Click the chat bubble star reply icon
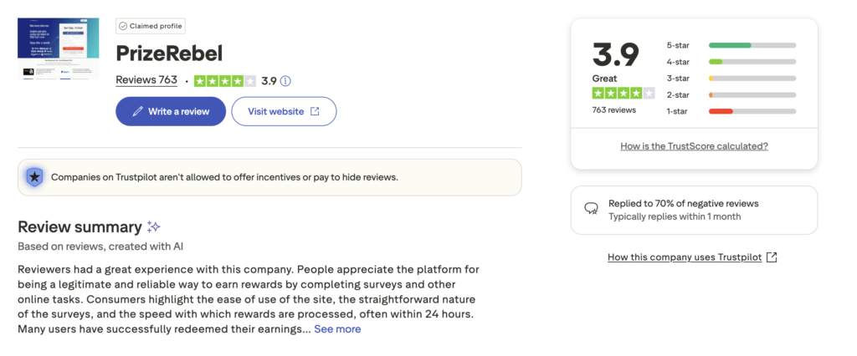 (x=591, y=209)
